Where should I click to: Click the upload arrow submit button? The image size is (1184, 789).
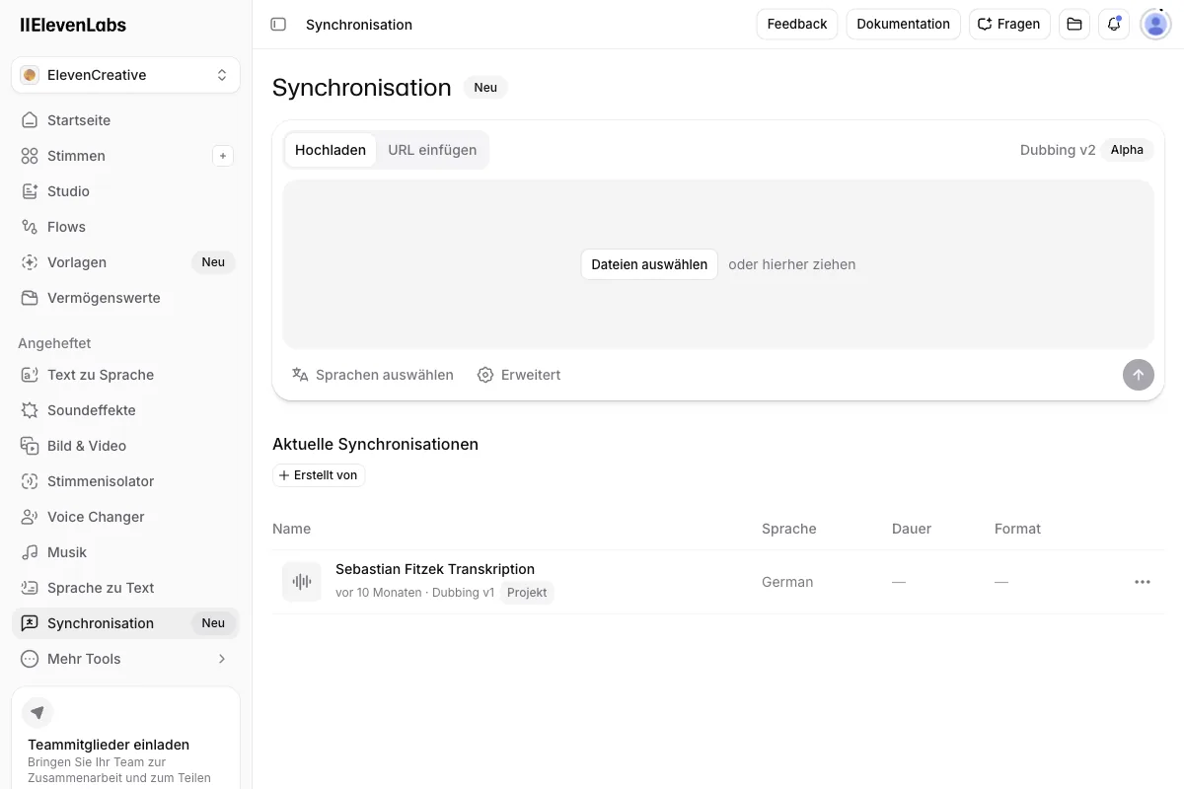click(x=1139, y=375)
